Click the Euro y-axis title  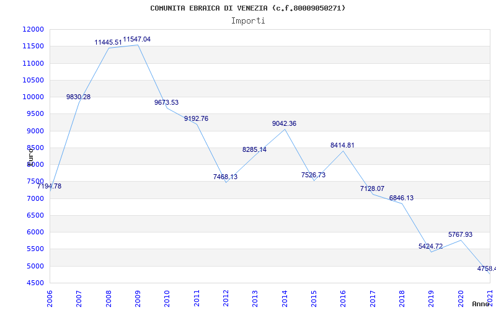pos(30,157)
